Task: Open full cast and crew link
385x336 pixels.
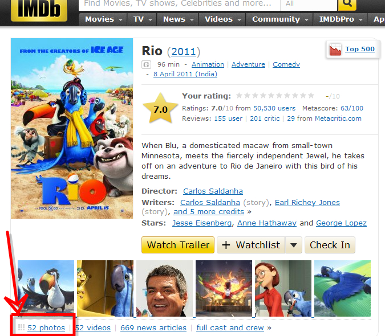Action: 230,327
